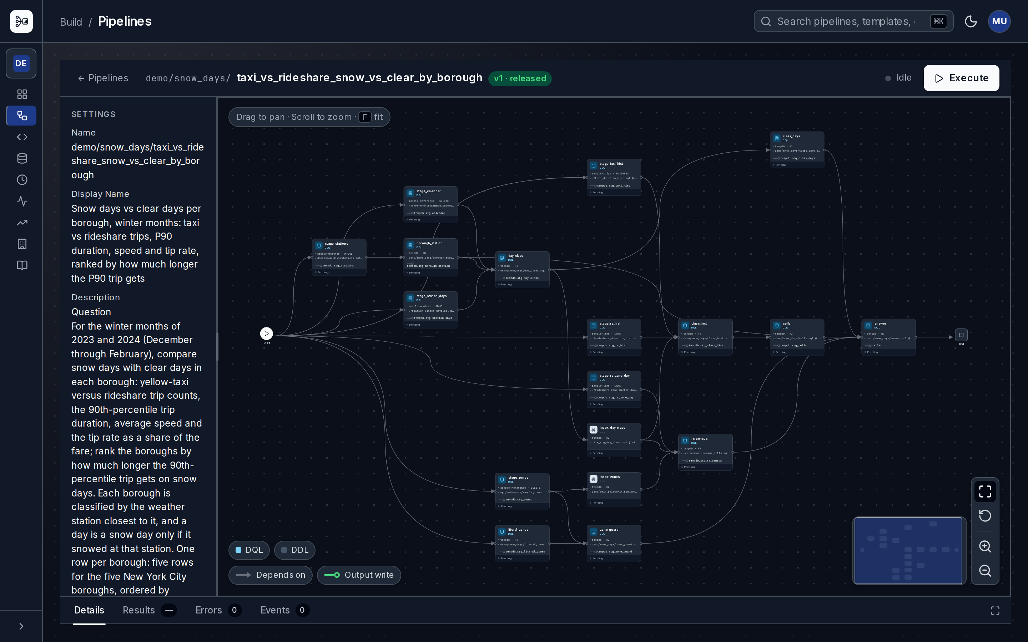1028x642 pixels.
Task: Click the Start node play icon
Action: coord(266,333)
